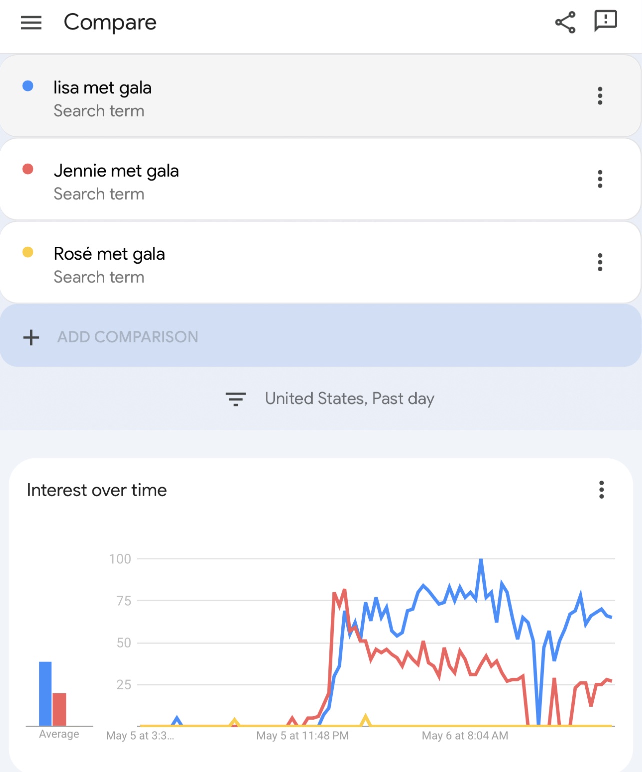The image size is (642, 772).
Task: Click the blue Average bar
Action: click(x=45, y=694)
